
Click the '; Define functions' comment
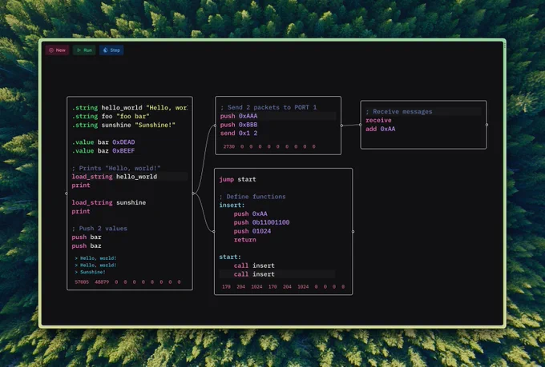point(252,197)
